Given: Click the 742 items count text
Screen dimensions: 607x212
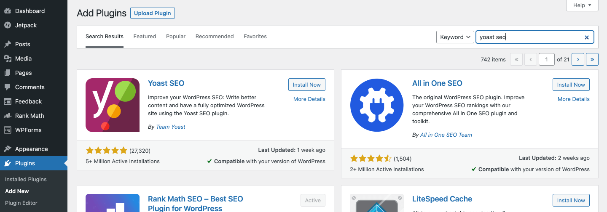Looking at the screenshot, I should pyautogui.click(x=493, y=59).
